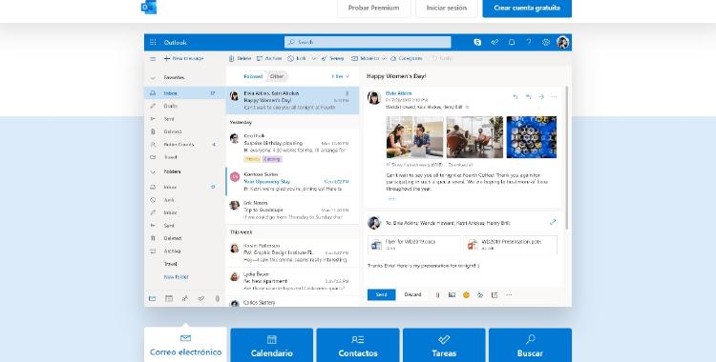Viewport: 716px width, 362px height.
Task: Click the Probar Premium button
Action: pyautogui.click(x=373, y=9)
